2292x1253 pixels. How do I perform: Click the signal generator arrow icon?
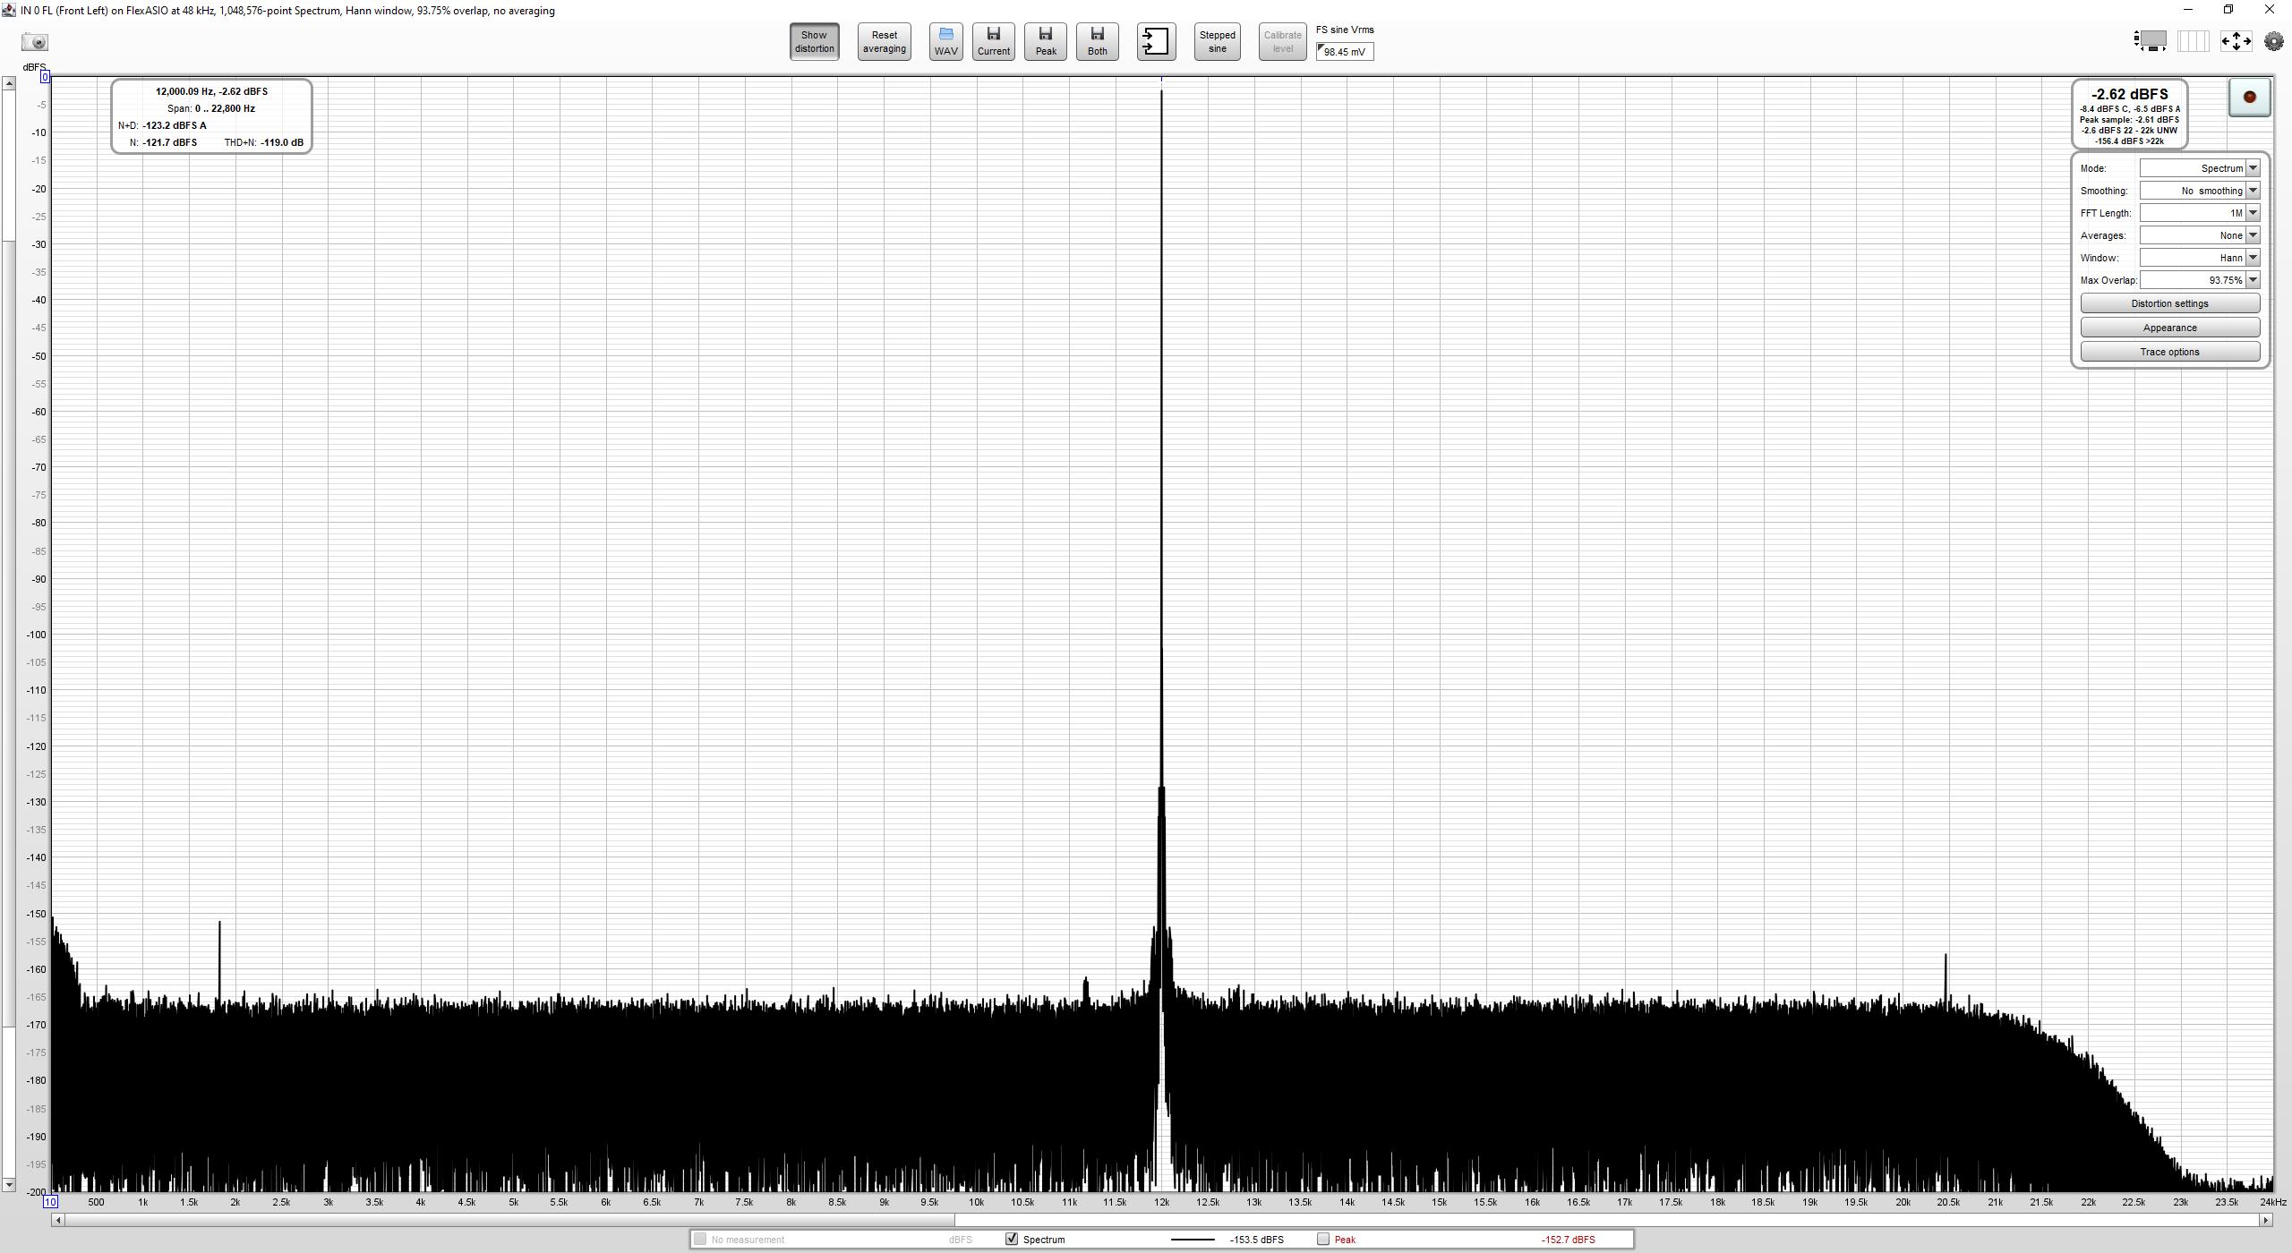click(x=1156, y=42)
